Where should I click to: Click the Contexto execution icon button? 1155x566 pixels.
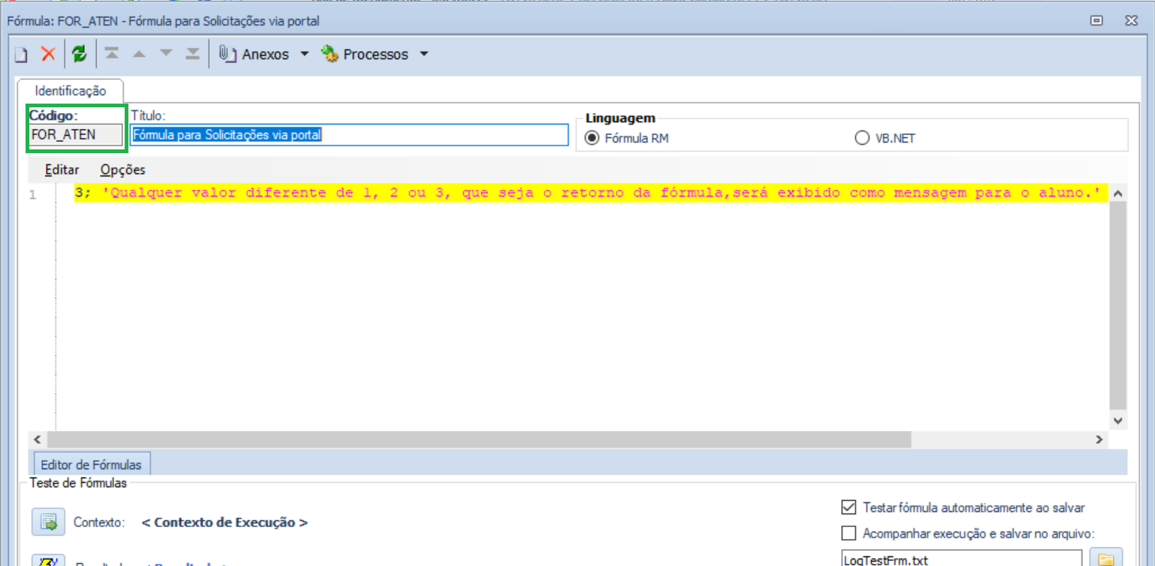(x=48, y=522)
